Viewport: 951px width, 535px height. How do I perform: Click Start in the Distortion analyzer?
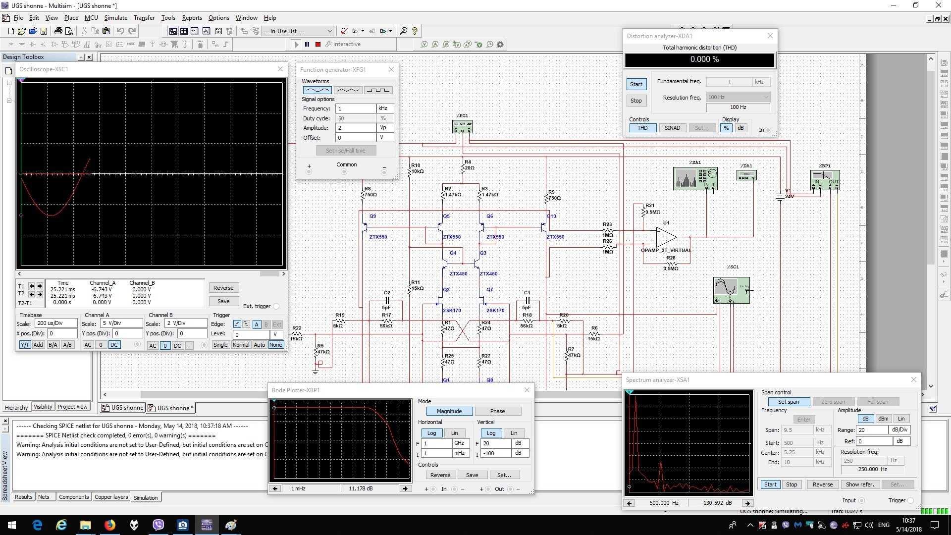(636, 84)
